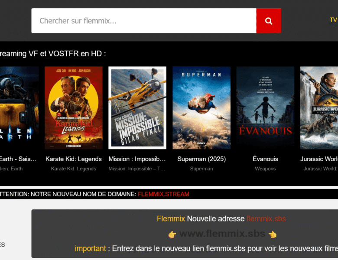Choose the Évanouis movie poster
Screen dimensions: 338x260
[x=265, y=107]
